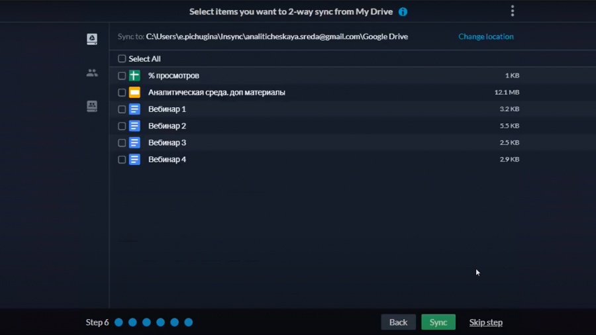Click the Docs icon beside Вебинар 4
This screenshot has width=596, height=335.
(134, 159)
